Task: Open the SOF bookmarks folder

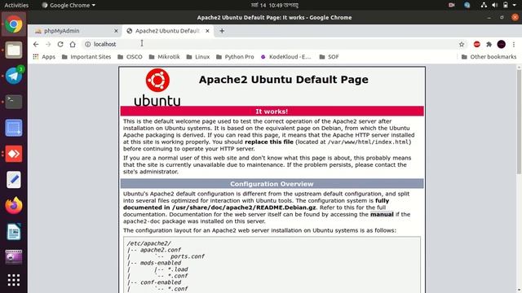Action: 329,57
